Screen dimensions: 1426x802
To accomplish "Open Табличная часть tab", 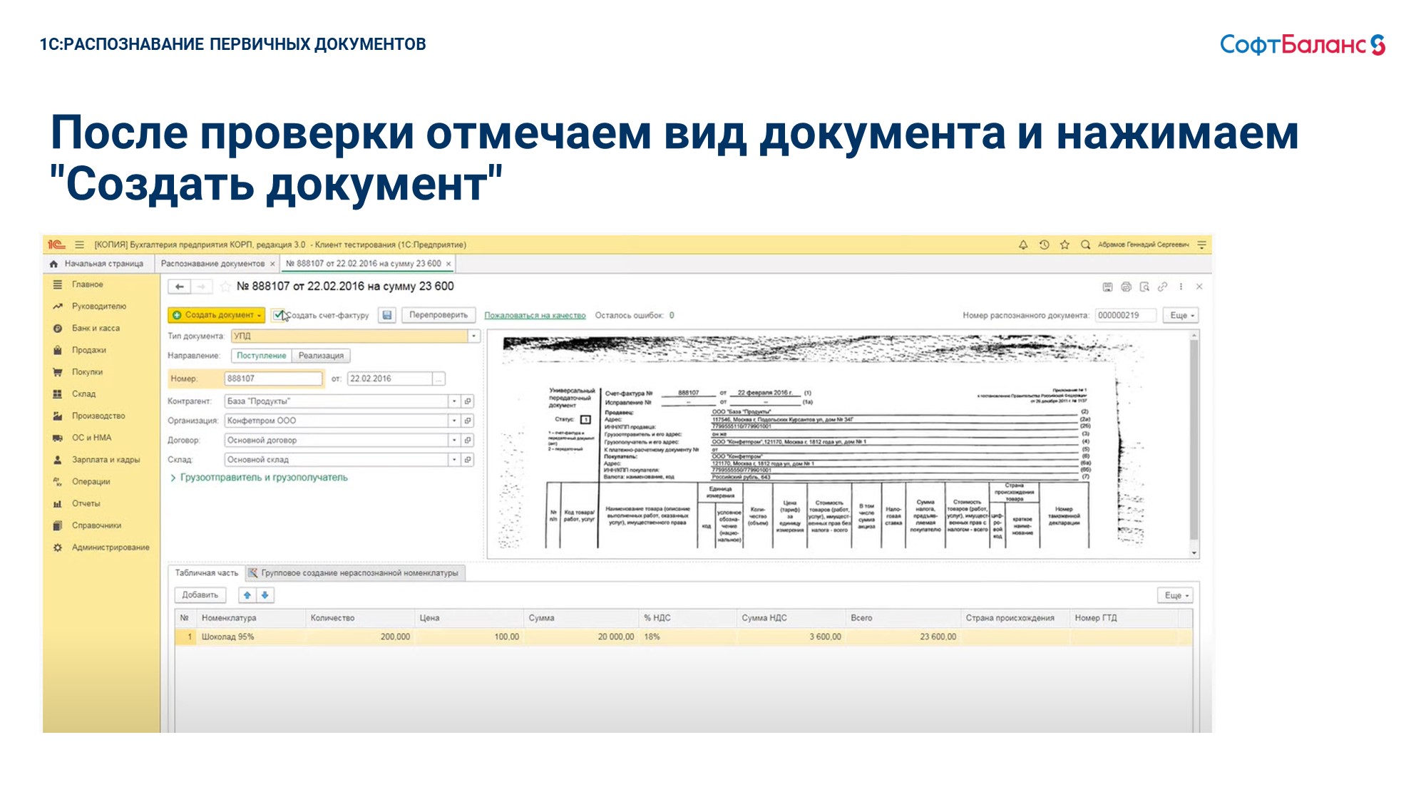I will point(207,573).
